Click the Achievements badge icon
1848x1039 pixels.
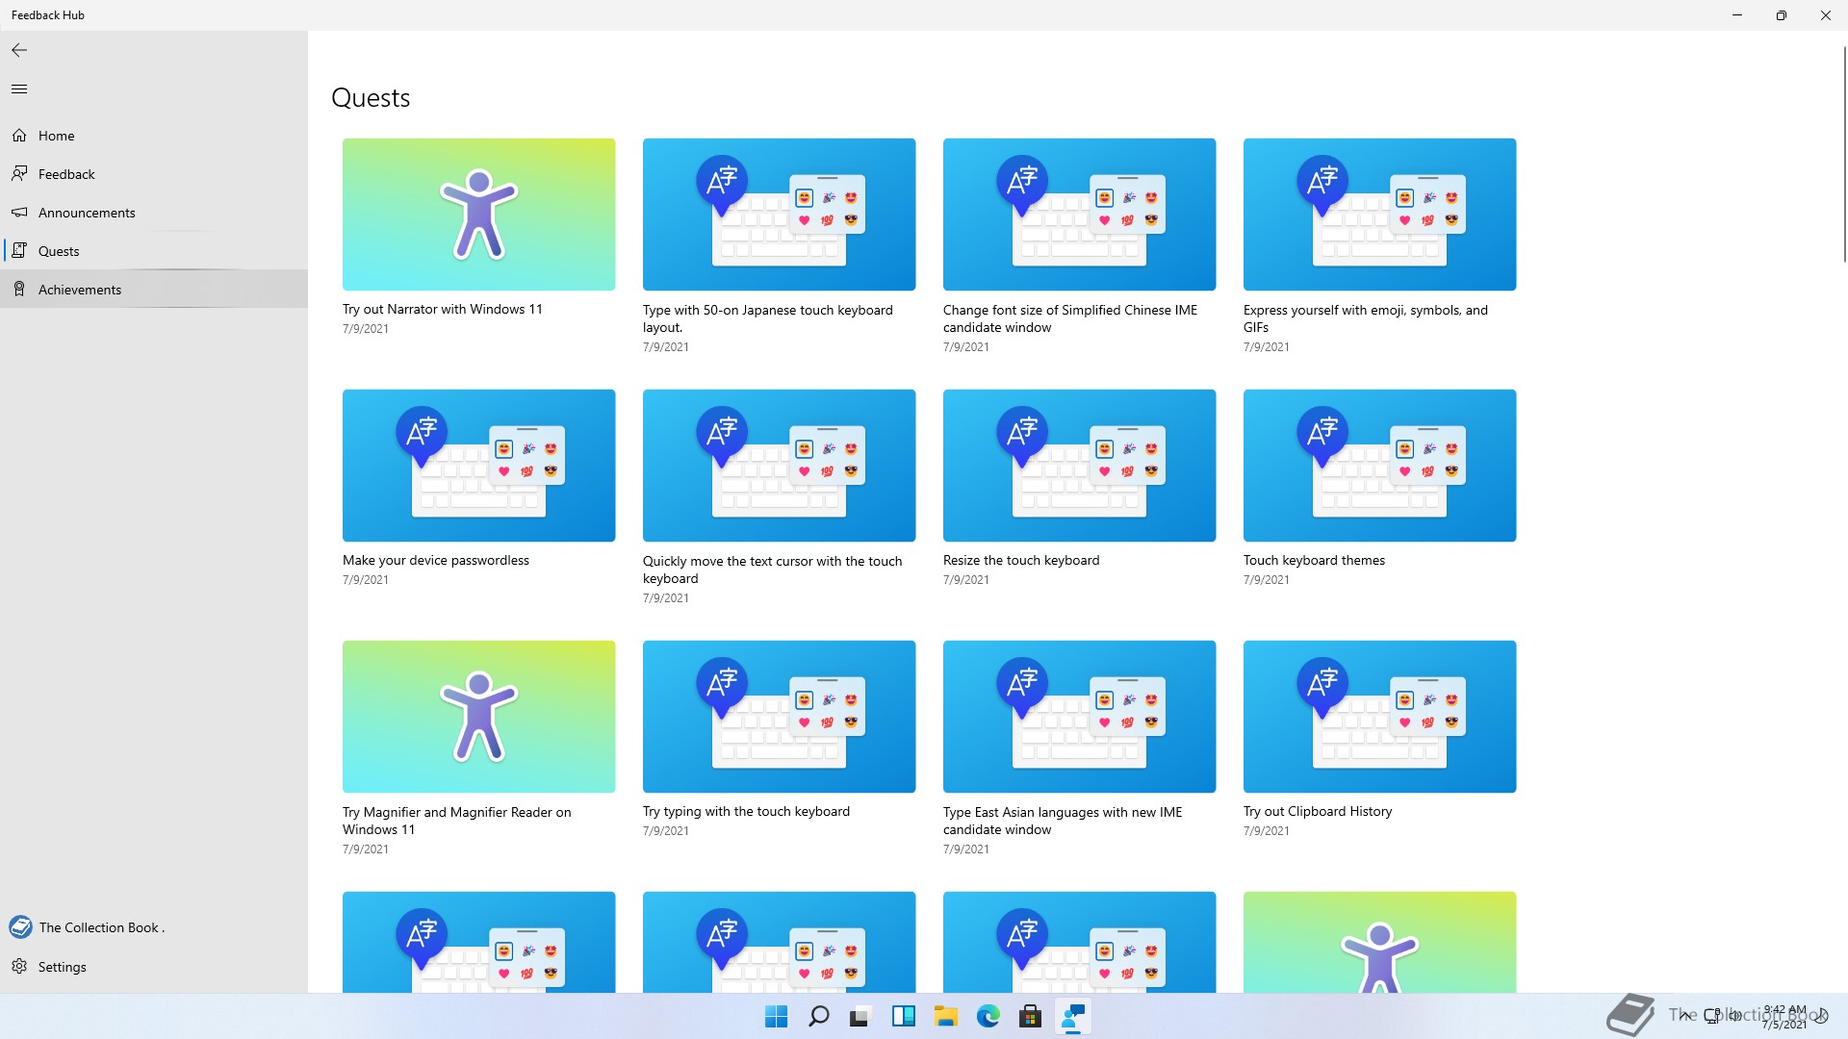pyautogui.click(x=19, y=289)
